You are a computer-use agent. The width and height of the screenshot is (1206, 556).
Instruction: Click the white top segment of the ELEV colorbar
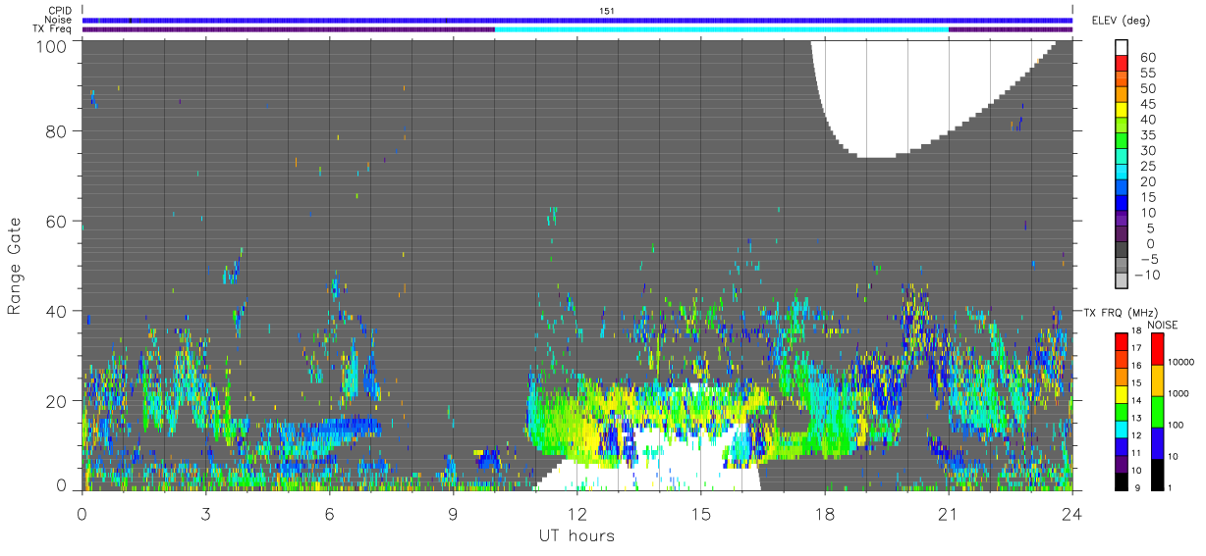pos(1122,48)
